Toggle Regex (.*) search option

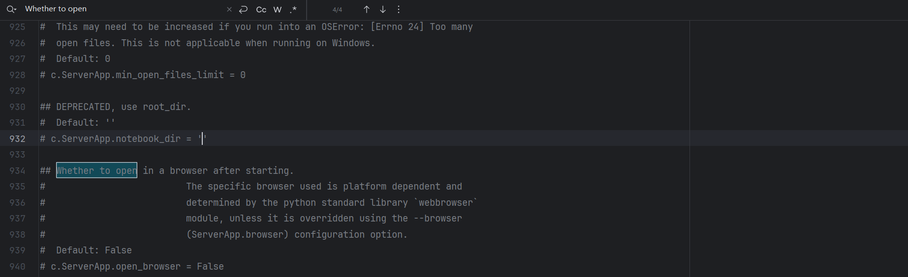click(293, 9)
